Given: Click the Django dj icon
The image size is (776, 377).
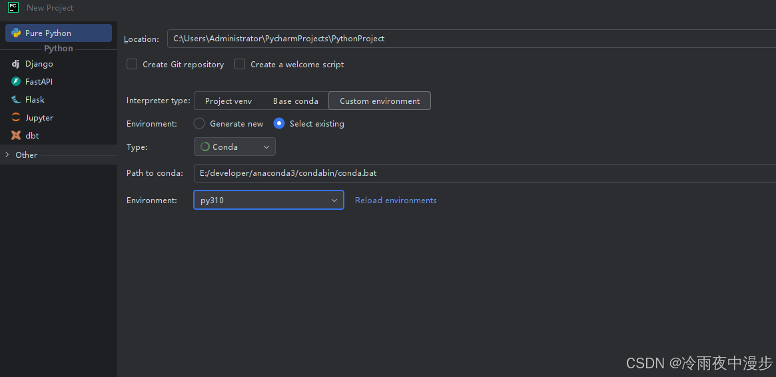Looking at the screenshot, I should [x=15, y=64].
